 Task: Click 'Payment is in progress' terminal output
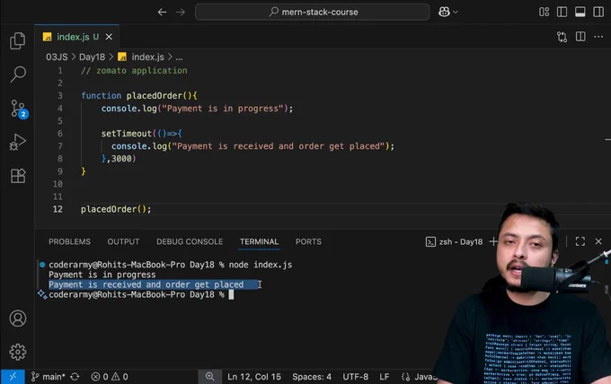[102, 275]
